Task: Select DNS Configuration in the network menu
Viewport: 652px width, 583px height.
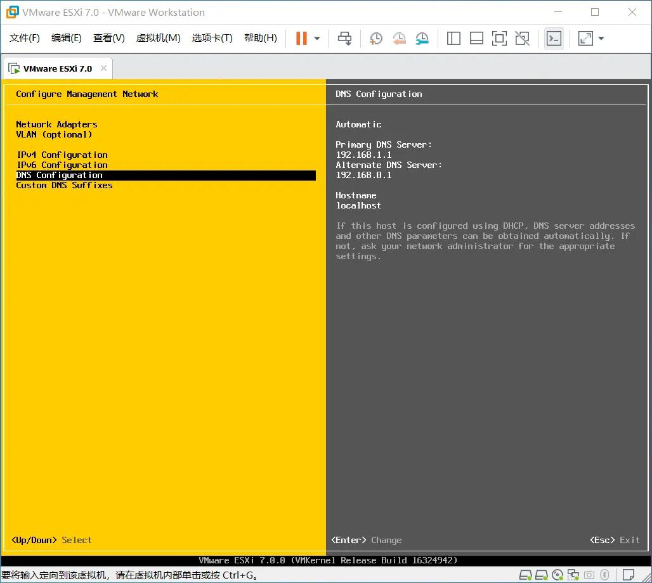Action: (x=59, y=175)
